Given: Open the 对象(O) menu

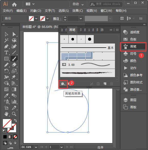Looking at the screenshot, I should tap(36, 10).
